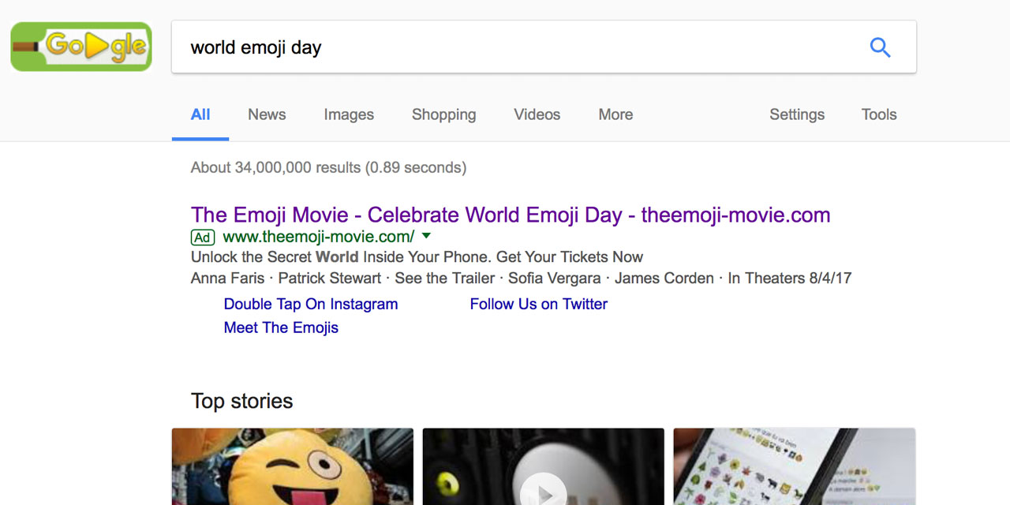Image resolution: width=1010 pixels, height=505 pixels.
Task: Switch to the Images tab
Action: click(349, 114)
